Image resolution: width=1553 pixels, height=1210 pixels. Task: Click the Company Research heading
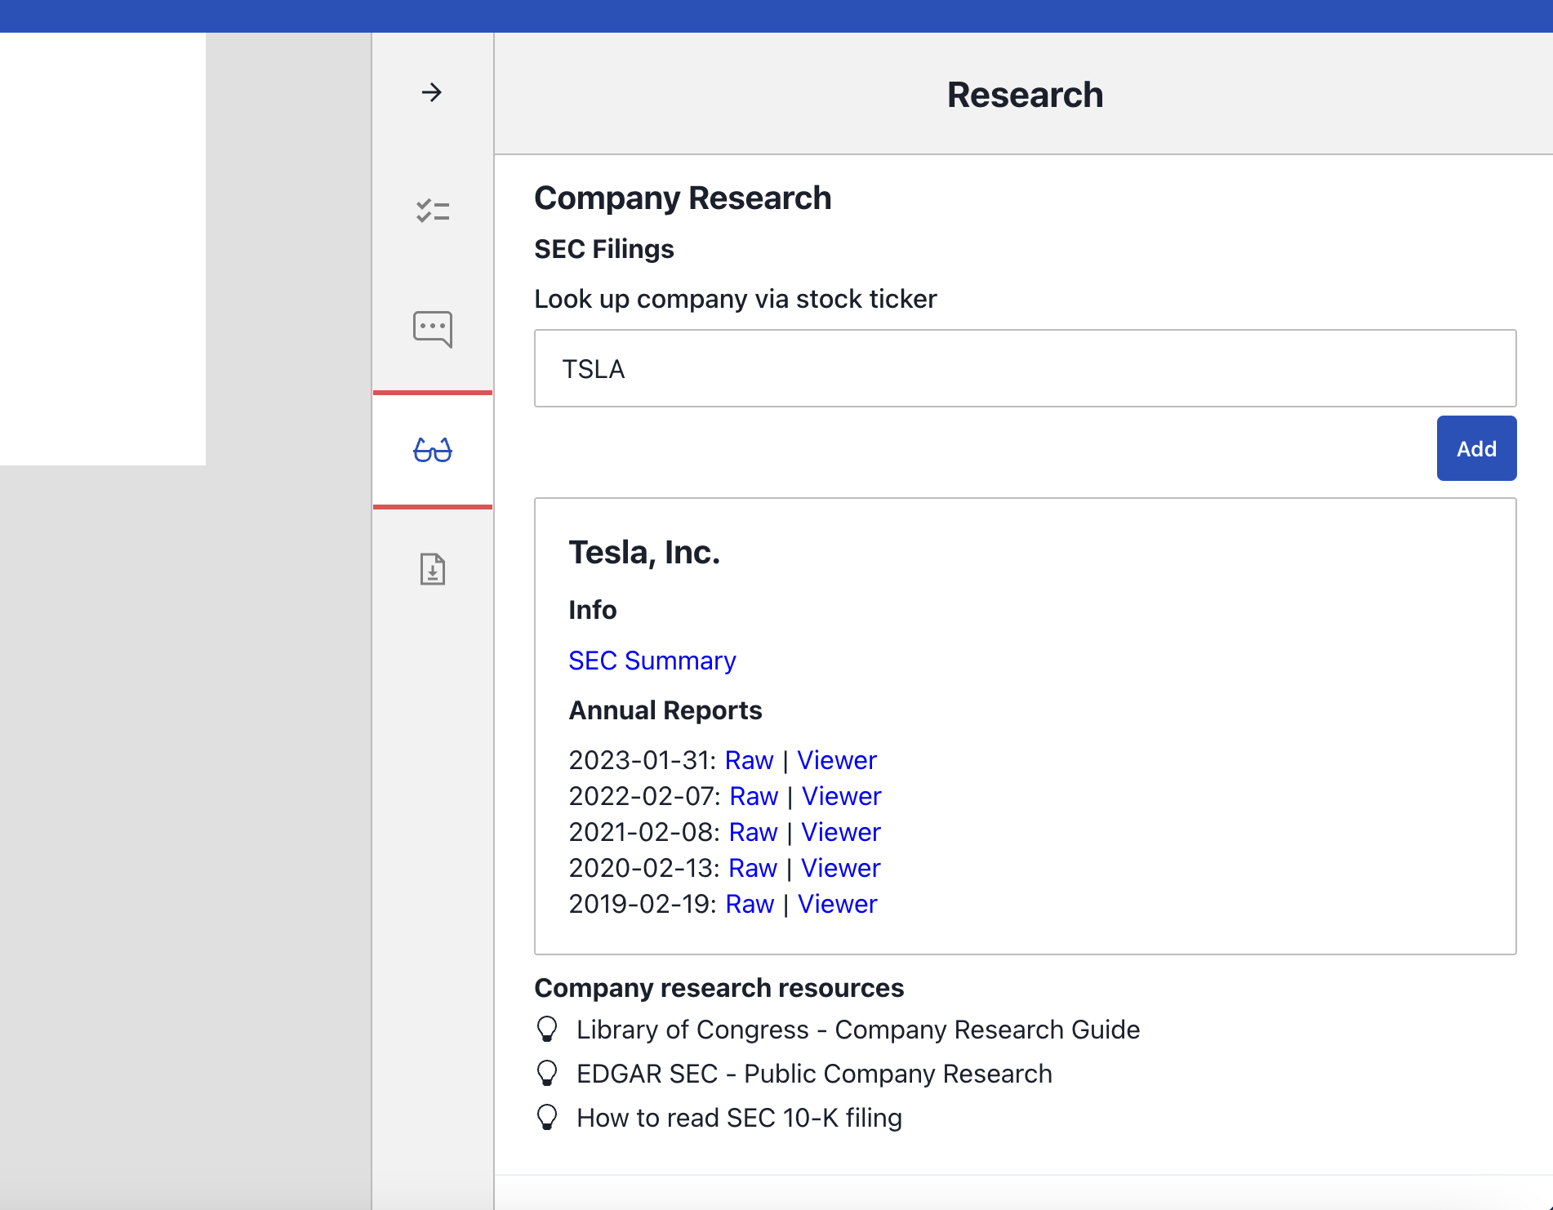[683, 198]
